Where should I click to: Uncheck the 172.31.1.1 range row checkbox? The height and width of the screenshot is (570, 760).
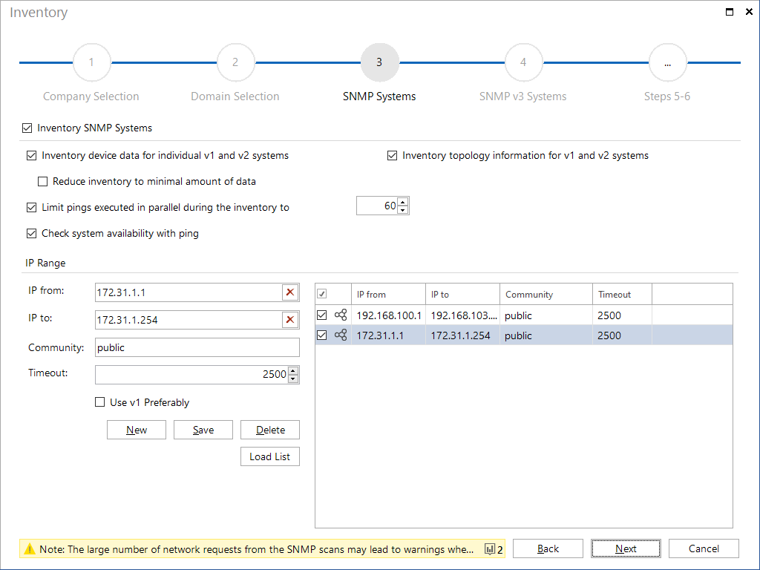(322, 335)
